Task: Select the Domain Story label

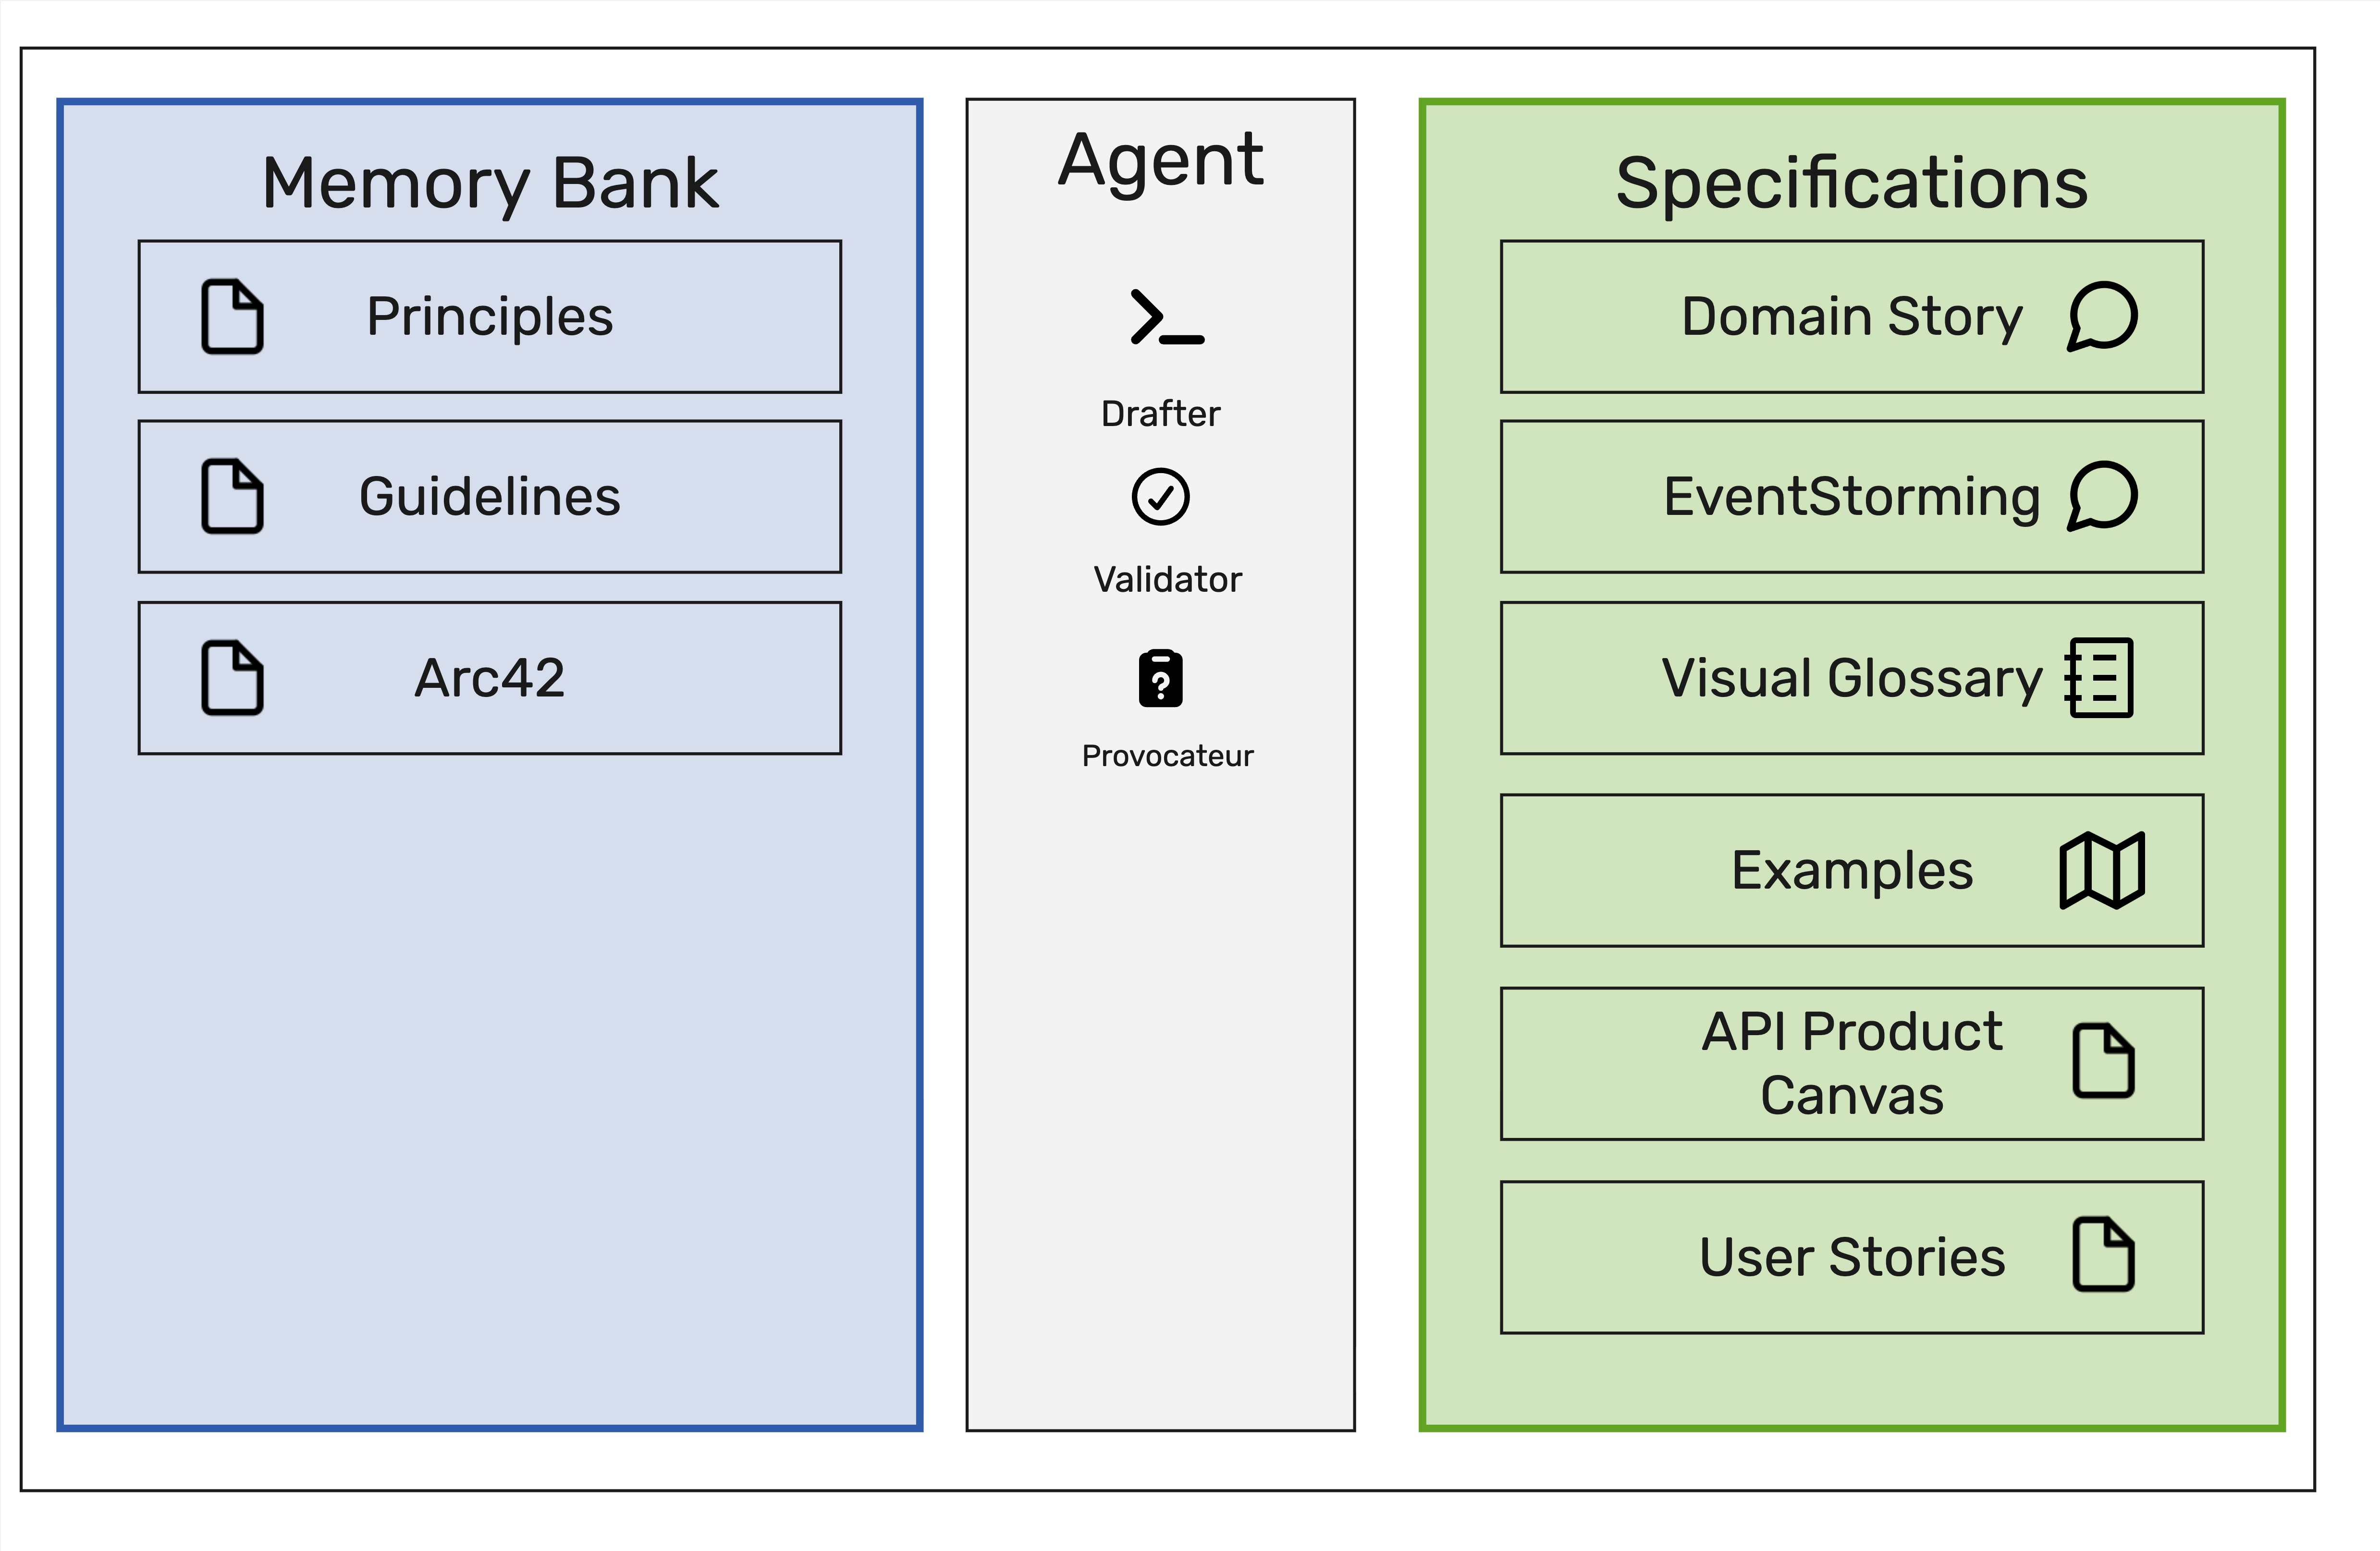Action: coord(1852,317)
